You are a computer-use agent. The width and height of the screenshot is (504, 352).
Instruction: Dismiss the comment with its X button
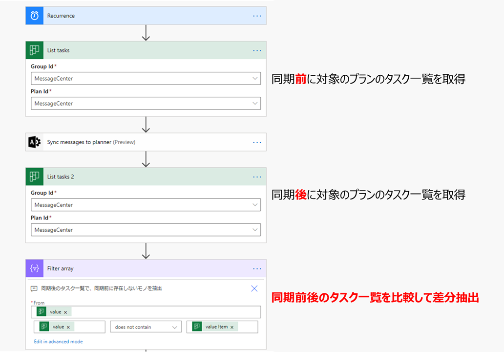(x=254, y=288)
